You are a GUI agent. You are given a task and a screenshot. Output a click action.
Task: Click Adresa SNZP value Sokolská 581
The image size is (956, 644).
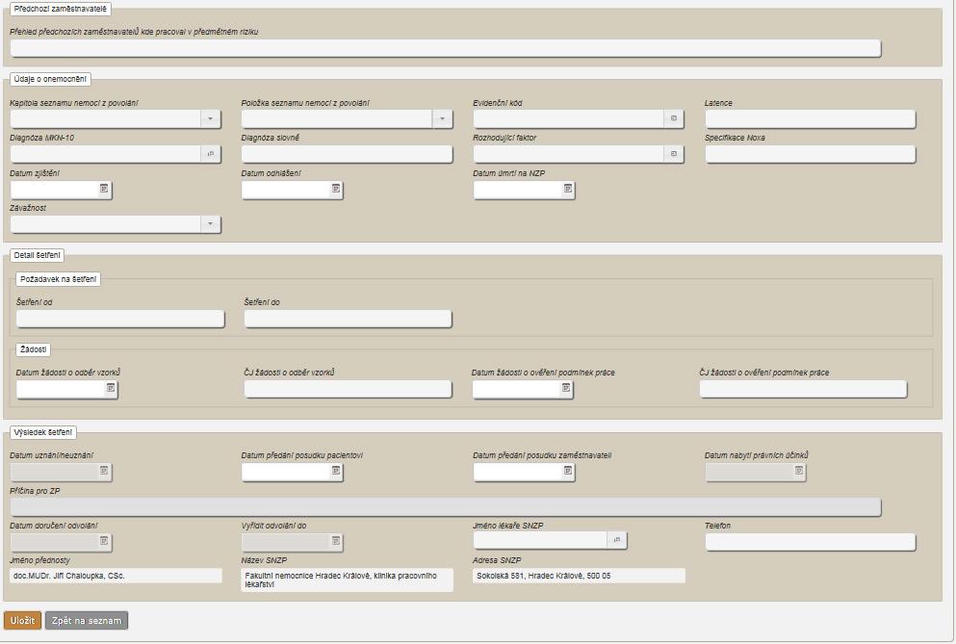(579, 576)
